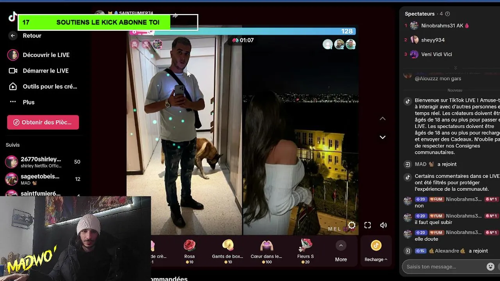The image size is (500, 281).
Task: Open the Recharge coins dropdown
Action: click(376, 252)
